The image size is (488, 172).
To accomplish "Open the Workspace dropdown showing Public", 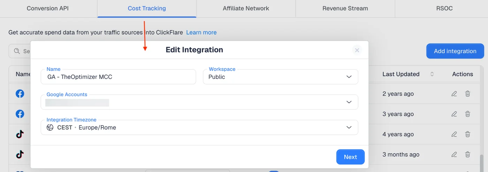I will tap(280, 77).
